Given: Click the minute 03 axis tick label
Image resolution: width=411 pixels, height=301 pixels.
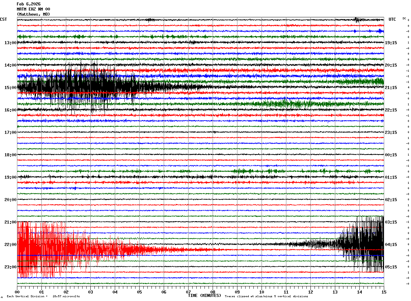Looking at the screenshot, I should (x=90, y=292).
